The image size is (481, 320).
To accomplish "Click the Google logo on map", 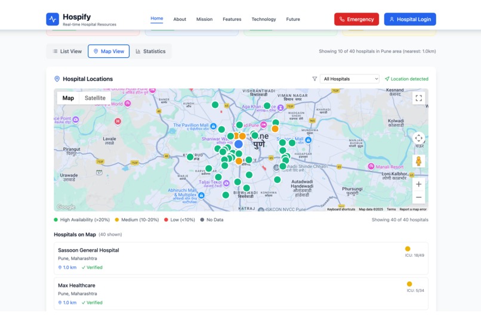I will (66, 207).
